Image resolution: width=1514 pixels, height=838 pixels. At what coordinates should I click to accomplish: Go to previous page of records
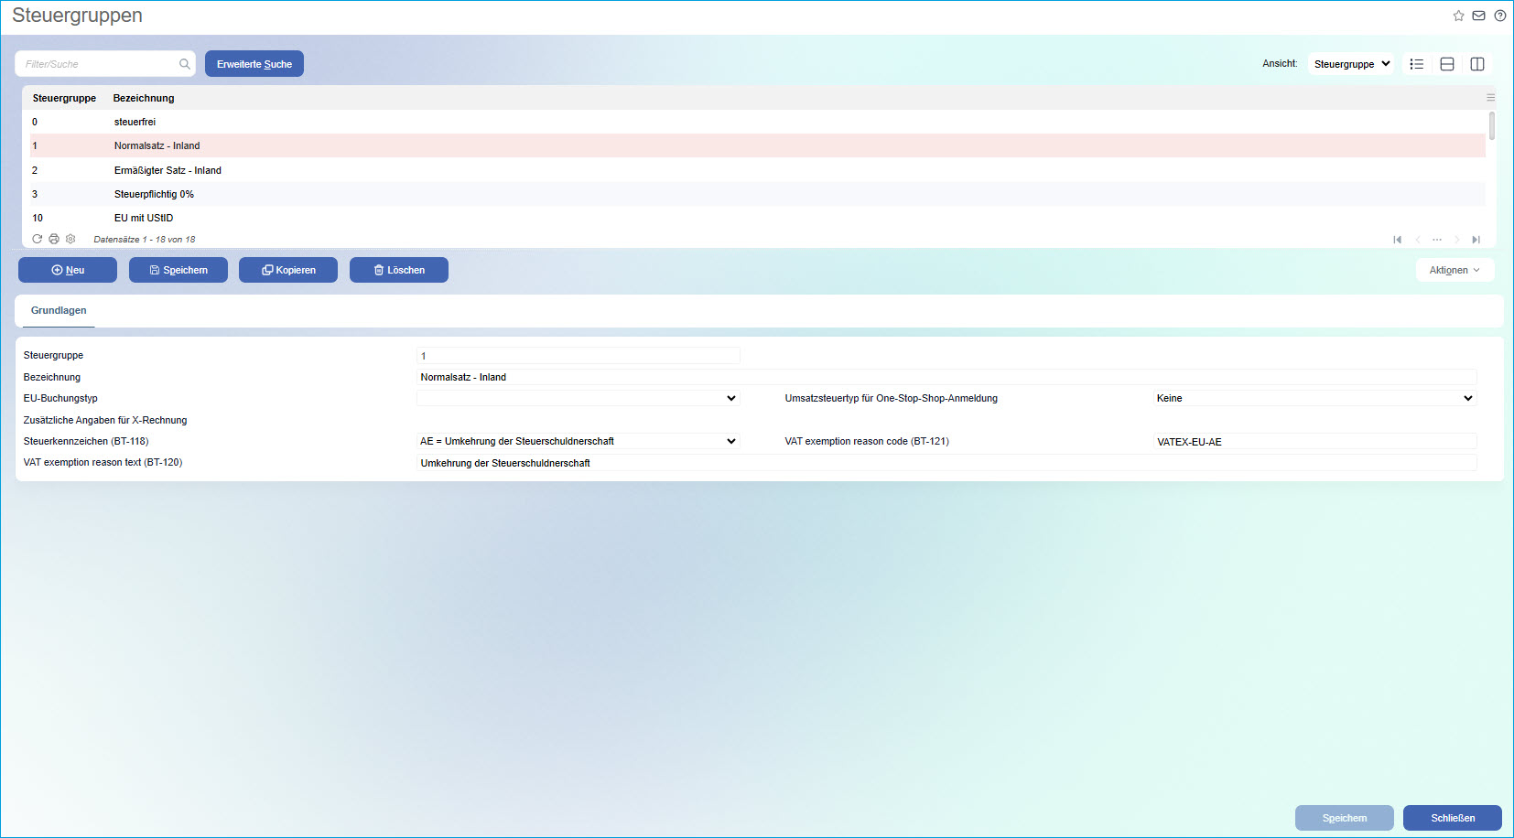pyautogui.click(x=1418, y=240)
